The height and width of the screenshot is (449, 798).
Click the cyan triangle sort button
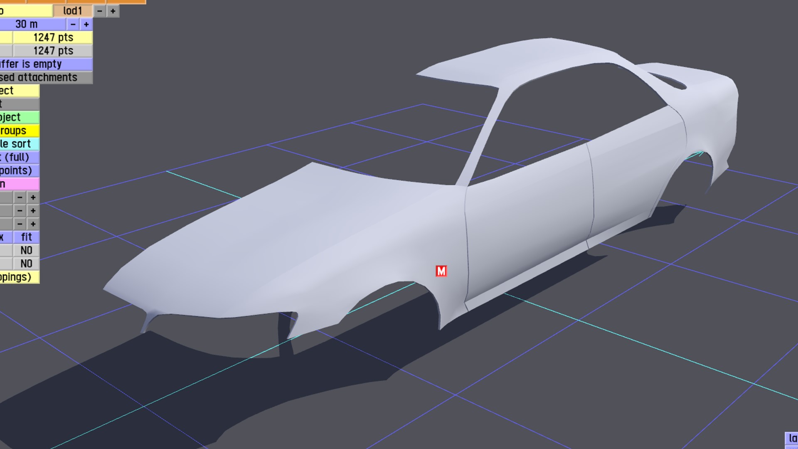point(19,144)
